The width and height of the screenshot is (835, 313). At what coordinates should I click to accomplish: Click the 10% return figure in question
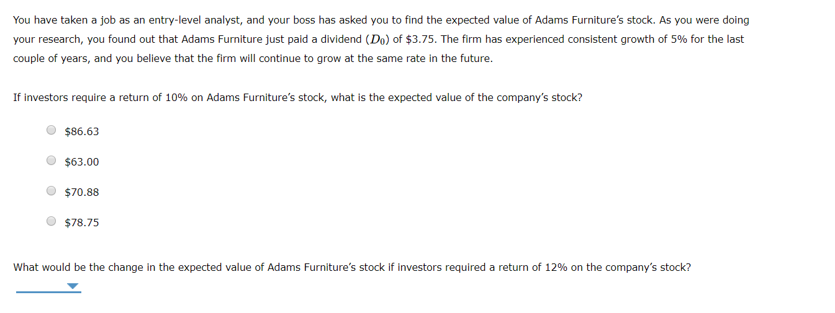coord(177,98)
